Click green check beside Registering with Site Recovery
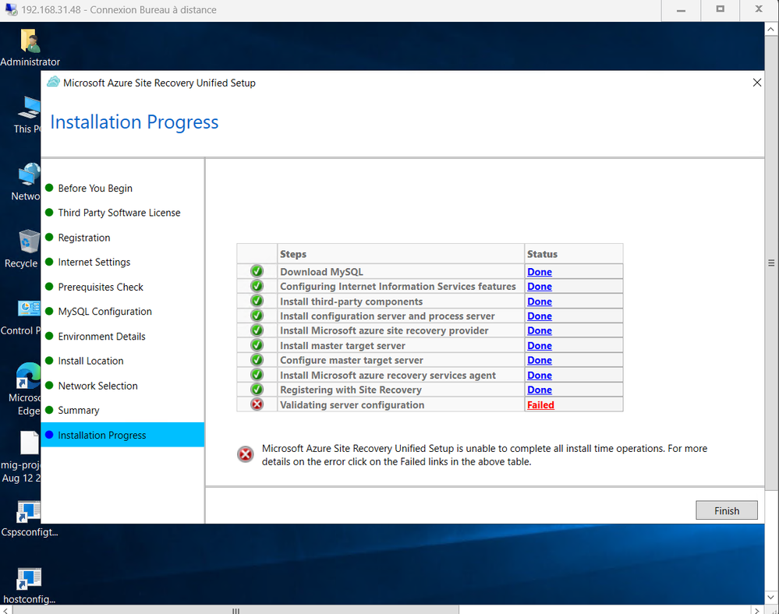Screen dimensions: 779x614 (257, 389)
